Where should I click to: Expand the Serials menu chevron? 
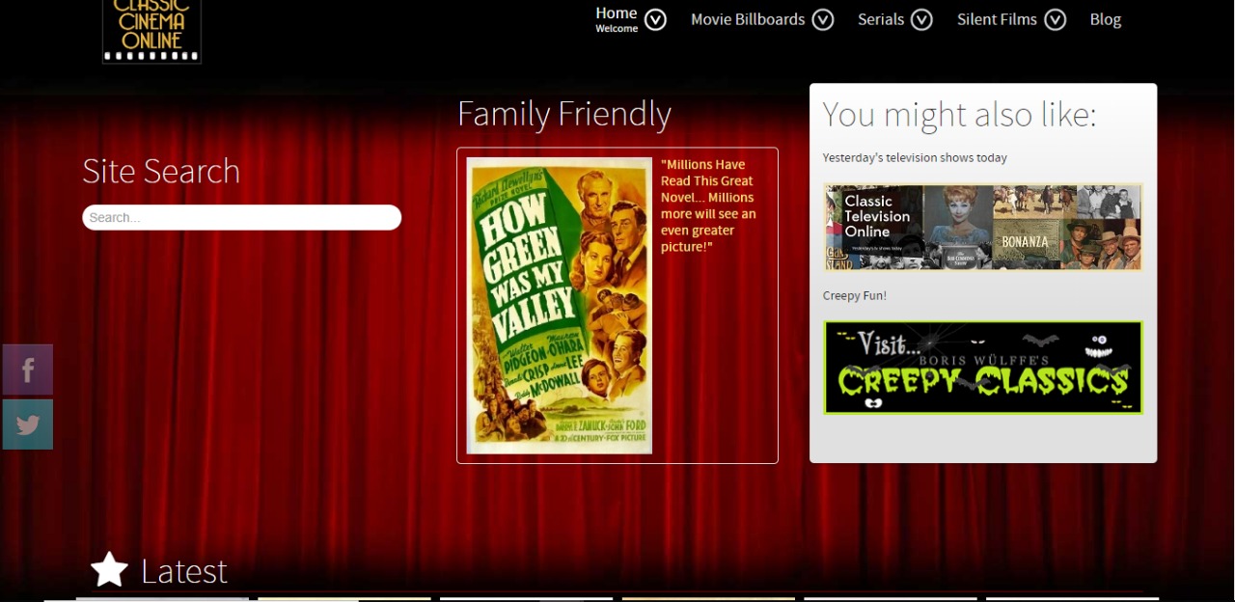[921, 19]
